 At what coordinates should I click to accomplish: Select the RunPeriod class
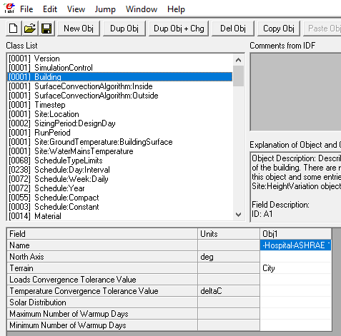tap(120, 133)
